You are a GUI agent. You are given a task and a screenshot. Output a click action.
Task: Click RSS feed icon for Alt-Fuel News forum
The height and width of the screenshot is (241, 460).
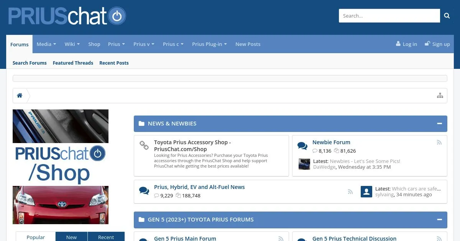click(350, 192)
